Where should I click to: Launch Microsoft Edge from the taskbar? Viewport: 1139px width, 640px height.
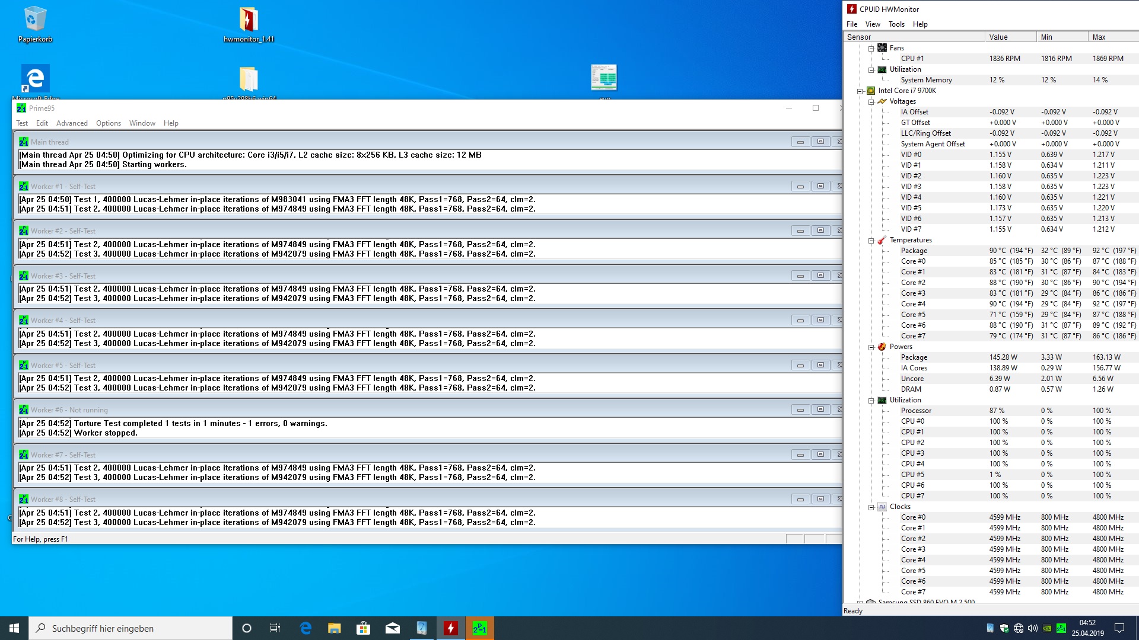click(x=306, y=628)
